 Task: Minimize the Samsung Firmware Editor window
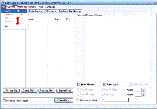tap(147, 3)
